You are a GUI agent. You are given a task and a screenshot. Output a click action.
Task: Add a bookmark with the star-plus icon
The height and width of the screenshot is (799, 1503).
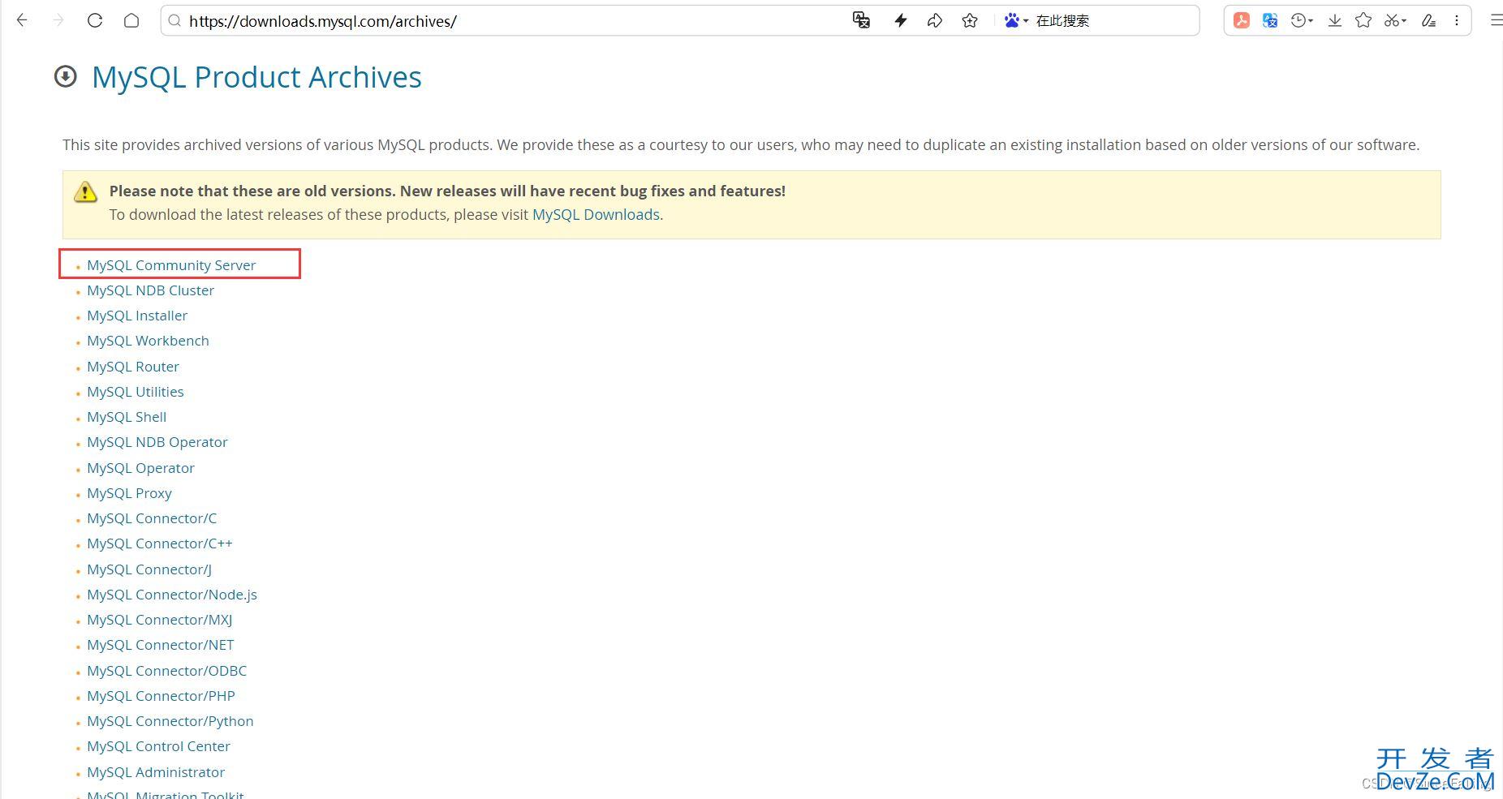[x=970, y=20]
